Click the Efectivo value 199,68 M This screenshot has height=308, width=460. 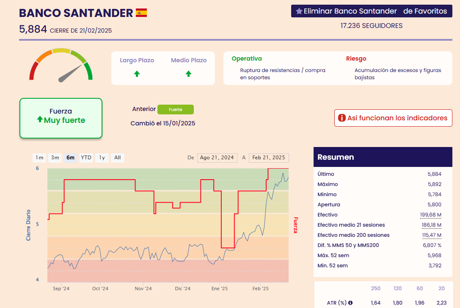point(431,215)
